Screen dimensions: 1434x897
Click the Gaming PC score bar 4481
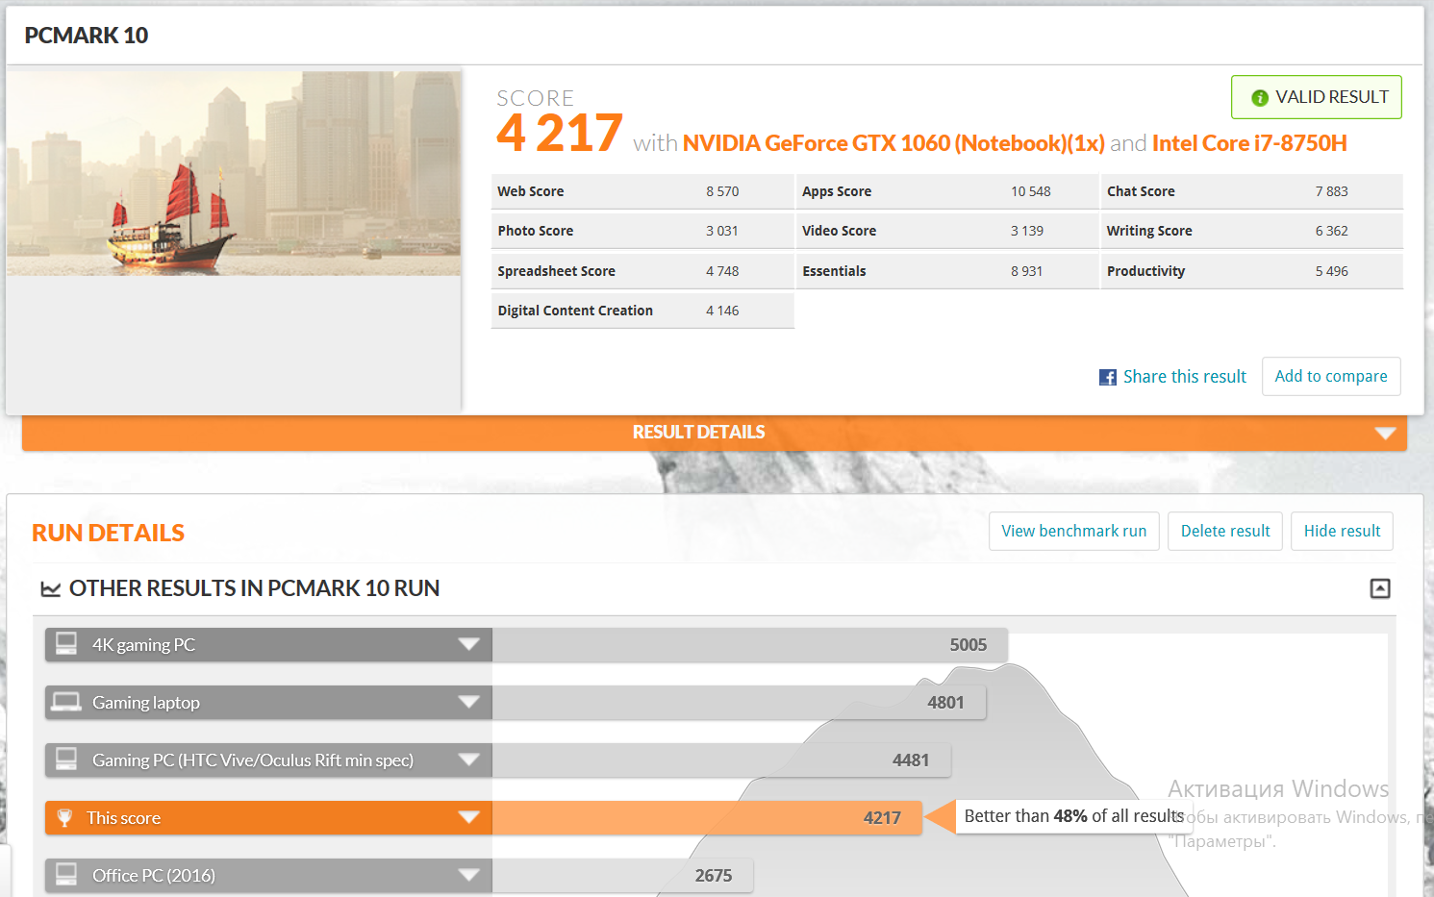(x=722, y=760)
